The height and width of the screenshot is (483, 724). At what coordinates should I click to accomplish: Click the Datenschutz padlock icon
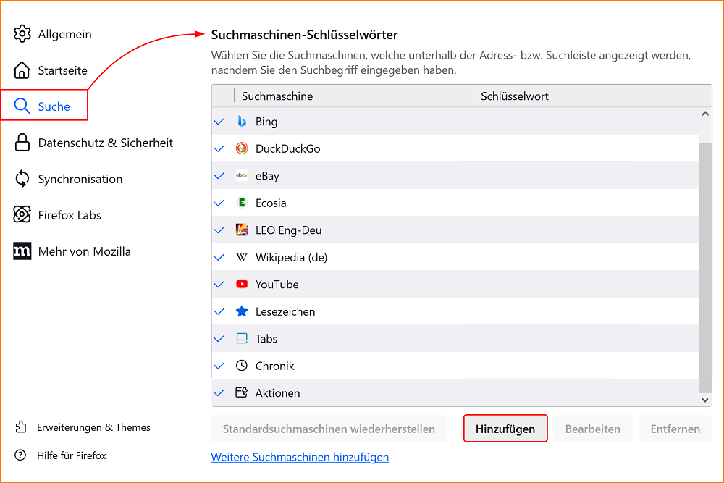[x=22, y=143]
